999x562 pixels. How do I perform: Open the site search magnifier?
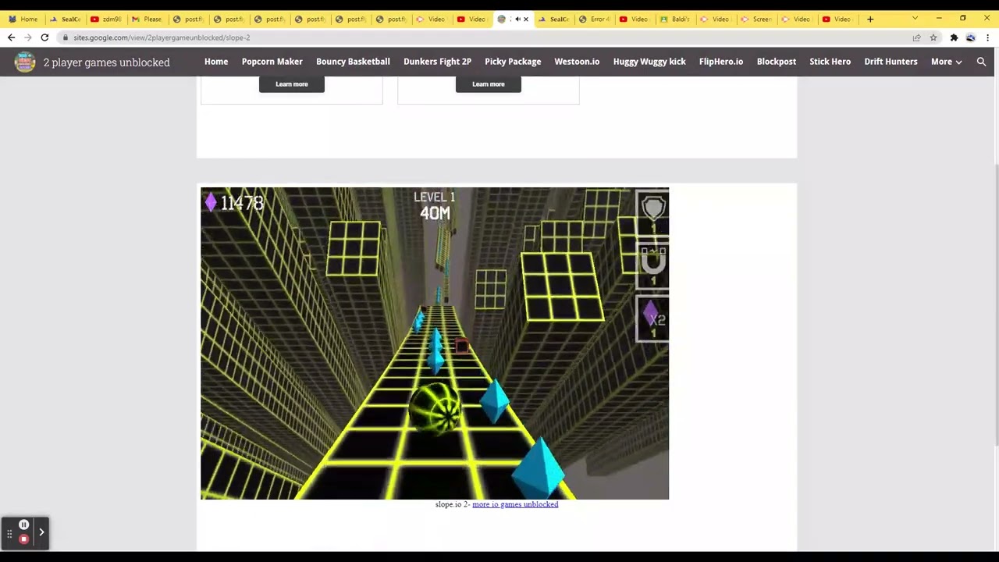coord(981,62)
